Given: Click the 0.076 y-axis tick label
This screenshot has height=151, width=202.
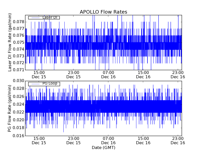Looking at the screenshot, I should tap(18, 35).
